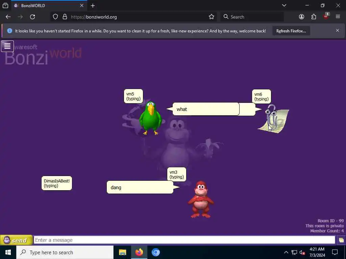The image size is (346, 259).
Task: Open the Firefox account icon
Action: coord(301,17)
